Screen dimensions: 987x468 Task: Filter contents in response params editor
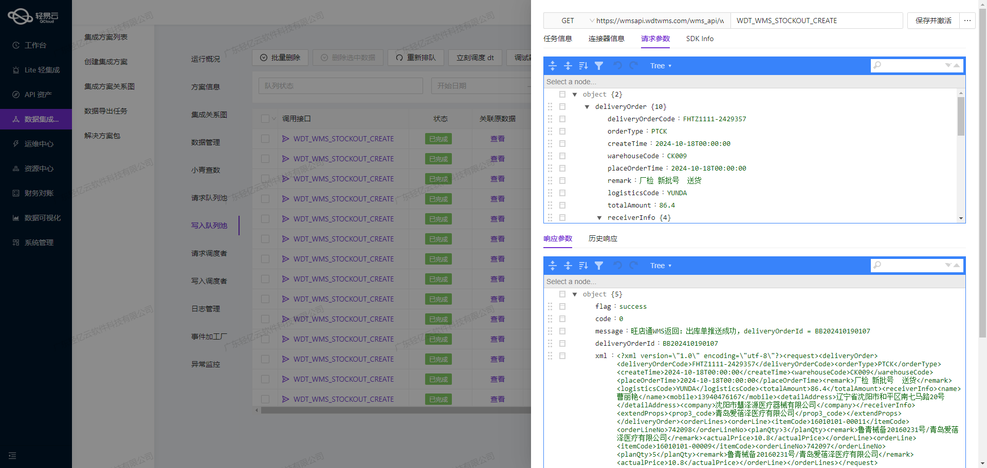(x=599, y=266)
